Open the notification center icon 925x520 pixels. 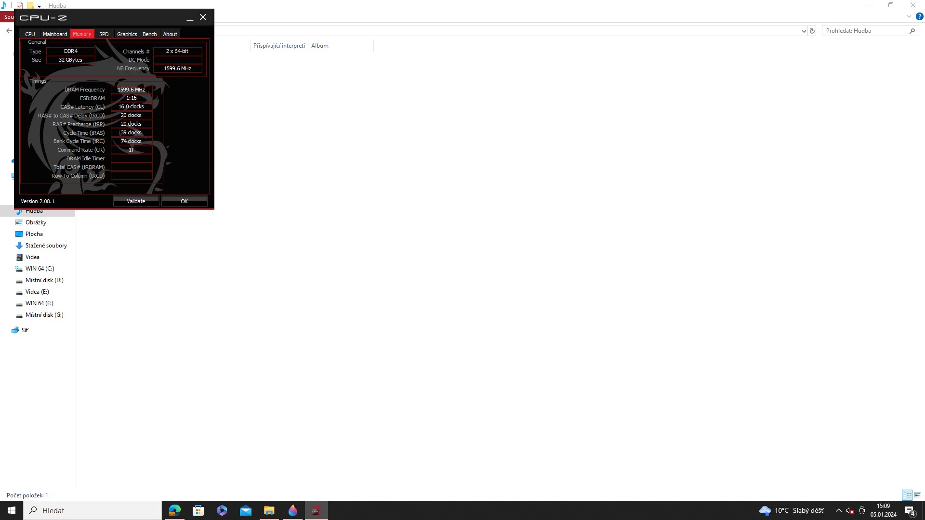pos(910,511)
